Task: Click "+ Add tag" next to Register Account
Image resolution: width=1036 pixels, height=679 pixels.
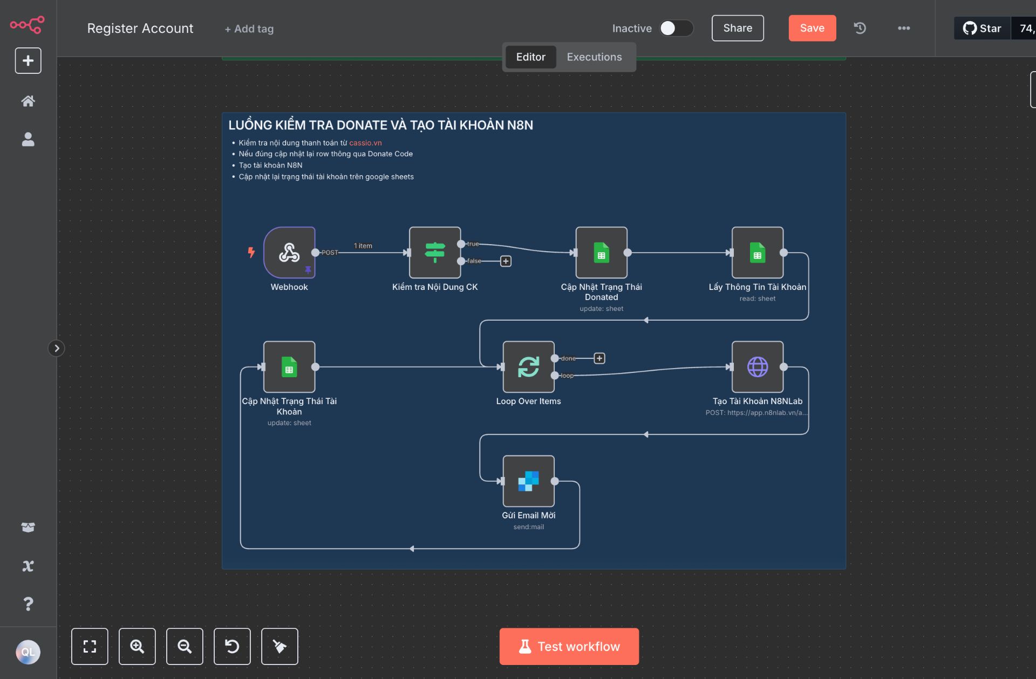Action: (248, 29)
